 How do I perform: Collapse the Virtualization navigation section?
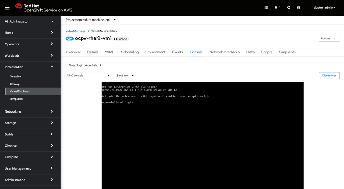tap(30, 67)
